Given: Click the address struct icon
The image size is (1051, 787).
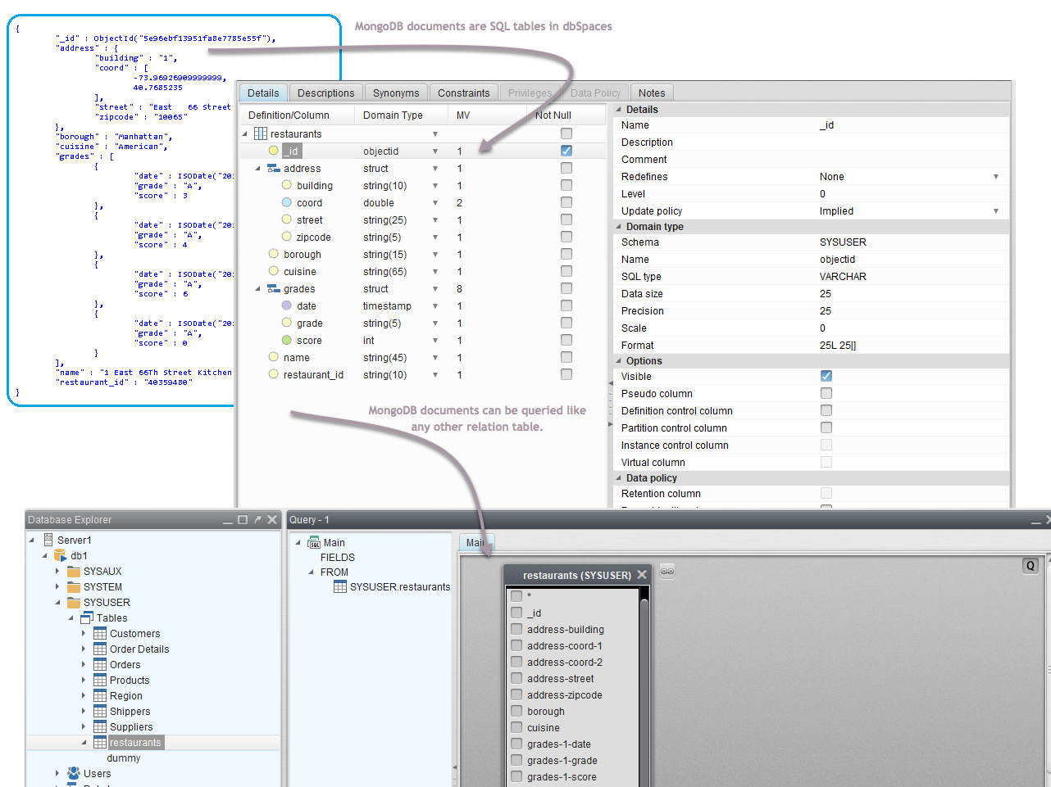Looking at the screenshot, I should tap(274, 169).
